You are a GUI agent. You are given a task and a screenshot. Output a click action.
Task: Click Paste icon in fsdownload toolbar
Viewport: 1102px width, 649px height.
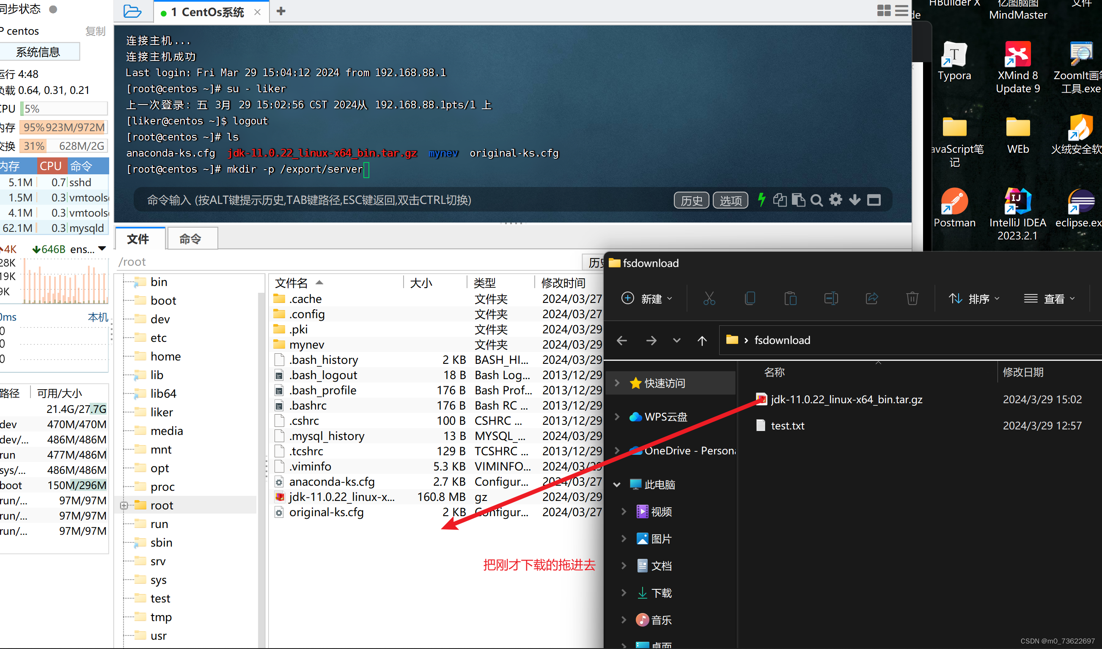click(790, 299)
